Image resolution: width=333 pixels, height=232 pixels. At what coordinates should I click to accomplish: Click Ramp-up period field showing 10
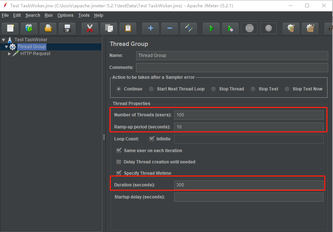pyautogui.click(x=249, y=127)
